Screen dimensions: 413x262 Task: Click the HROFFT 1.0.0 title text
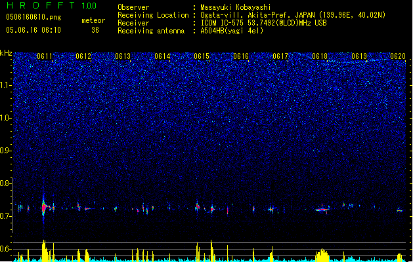(52, 5)
